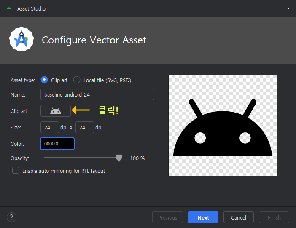
Task: Click the android vector preview image
Action: click(x=223, y=126)
